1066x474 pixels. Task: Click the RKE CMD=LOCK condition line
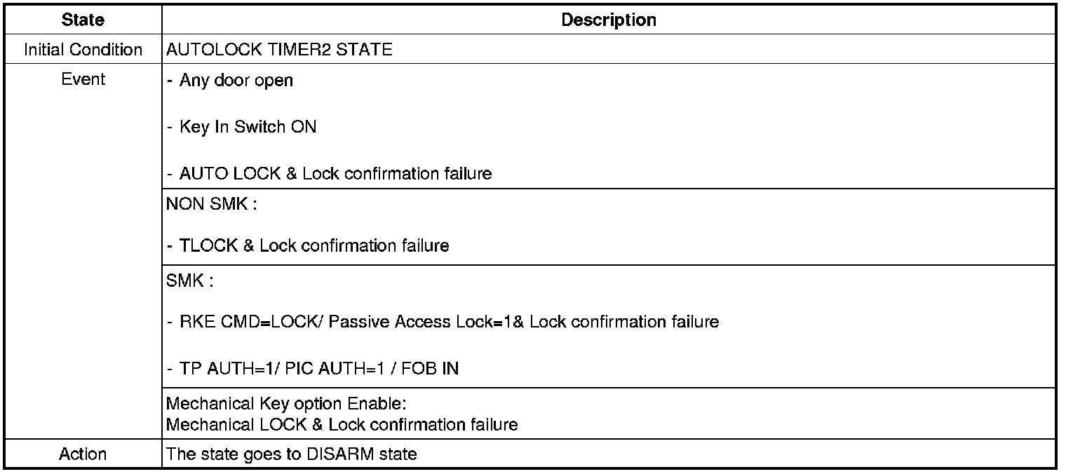(x=443, y=322)
